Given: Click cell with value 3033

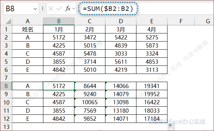Looking at the screenshot, I should [x=121, y=54].
